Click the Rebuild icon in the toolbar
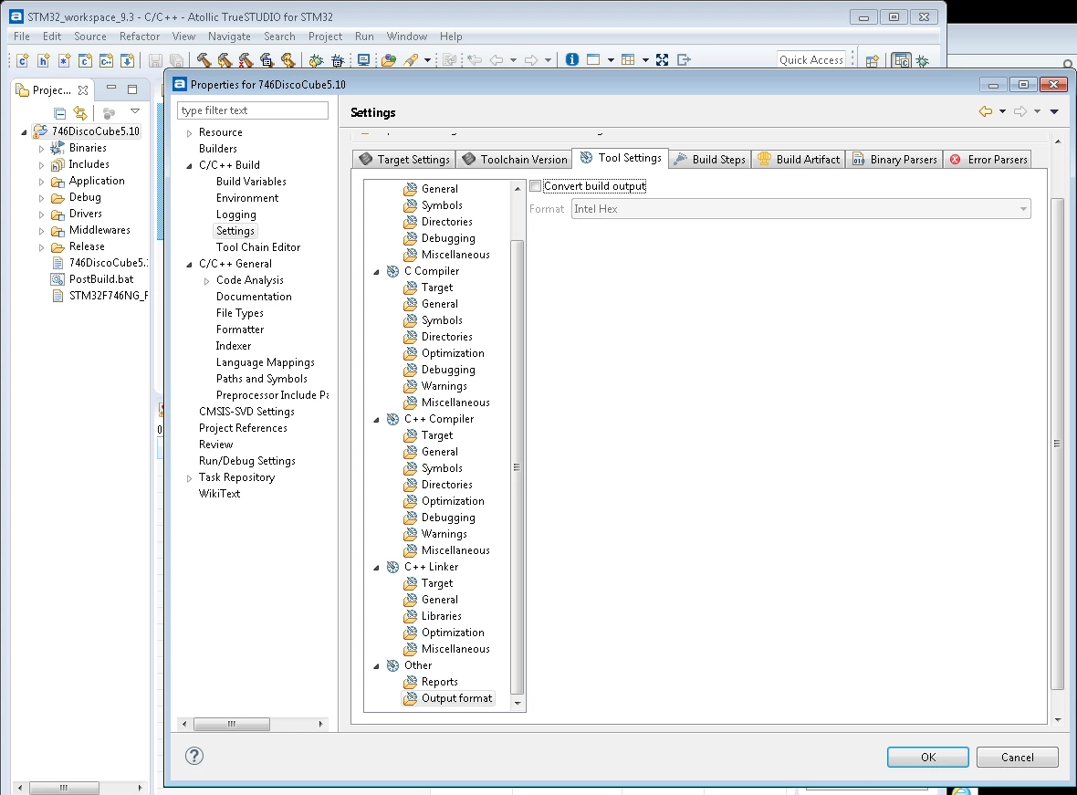1077x795 pixels. [x=288, y=60]
